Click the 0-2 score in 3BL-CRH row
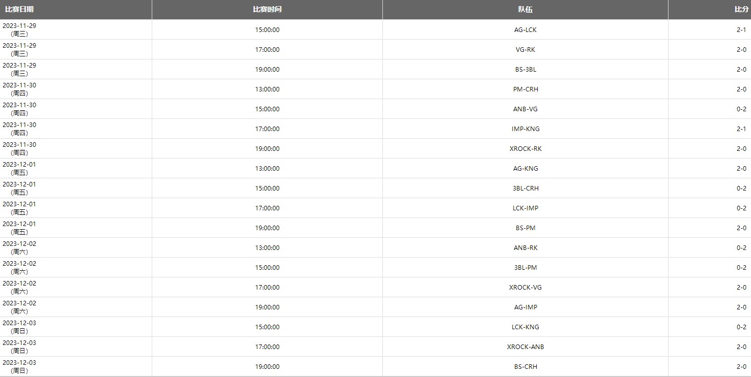 coord(741,188)
